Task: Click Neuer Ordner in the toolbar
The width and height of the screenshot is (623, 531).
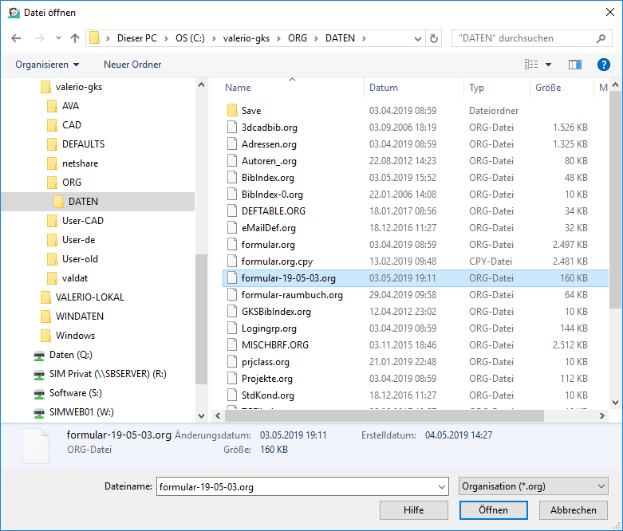Action: [132, 65]
